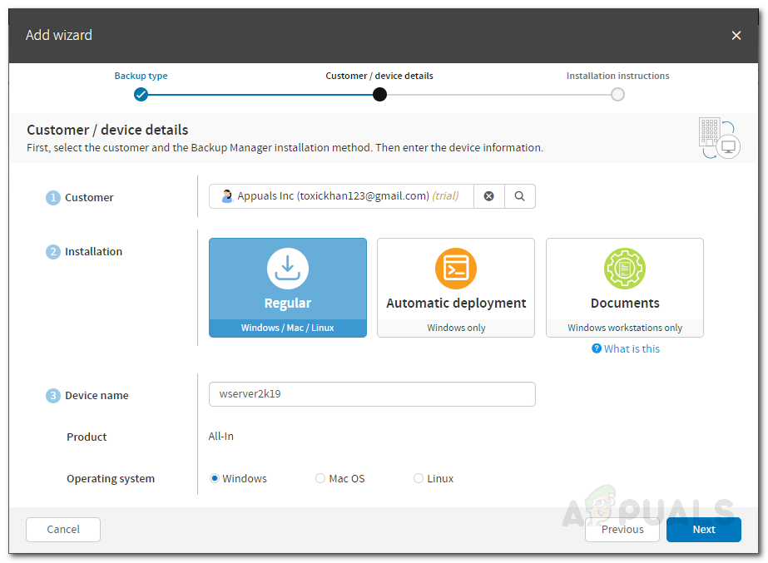Open the What is this link
Screen dimensions: 768x563
(632, 348)
